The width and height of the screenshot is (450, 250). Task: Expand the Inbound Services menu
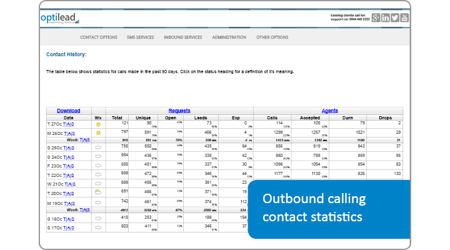pos(183,37)
